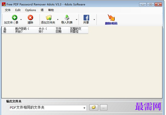The width and height of the screenshot is (166, 115).
Task: Minimize the Free PDF Password Remover window
Action: [x=143, y=4]
